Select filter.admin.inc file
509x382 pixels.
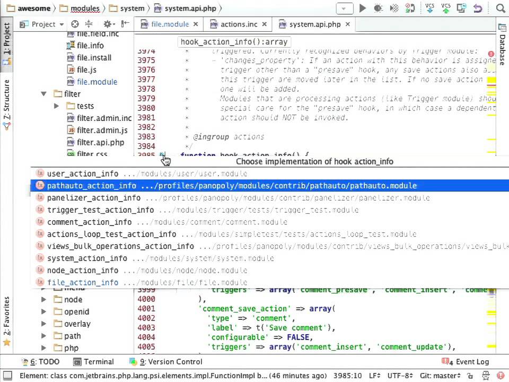click(99, 118)
